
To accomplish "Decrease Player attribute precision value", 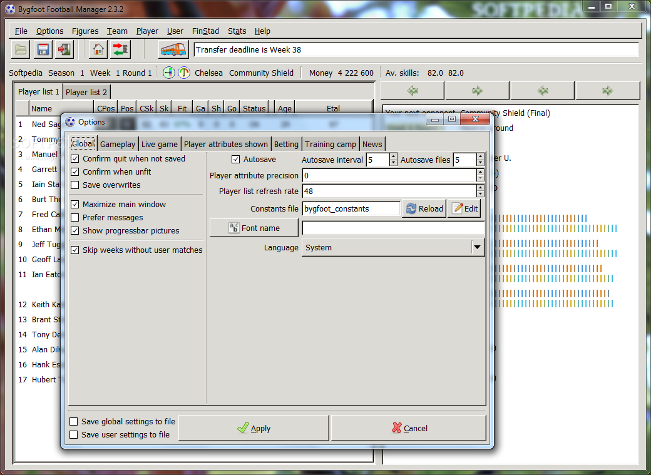I will (480, 178).
